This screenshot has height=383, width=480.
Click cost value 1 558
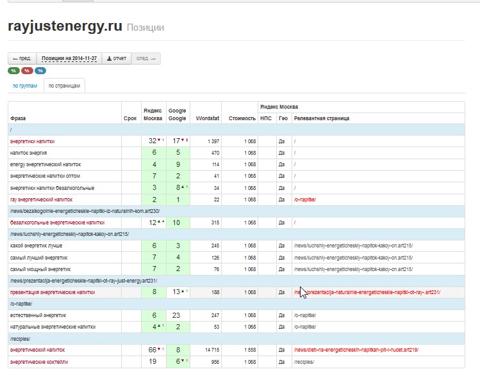pos(250,350)
